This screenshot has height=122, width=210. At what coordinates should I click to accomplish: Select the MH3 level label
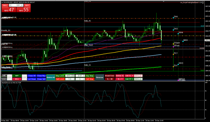click(185, 40)
